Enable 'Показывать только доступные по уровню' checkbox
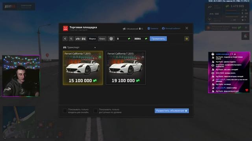This screenshot has width=252, height=141. 96,111
